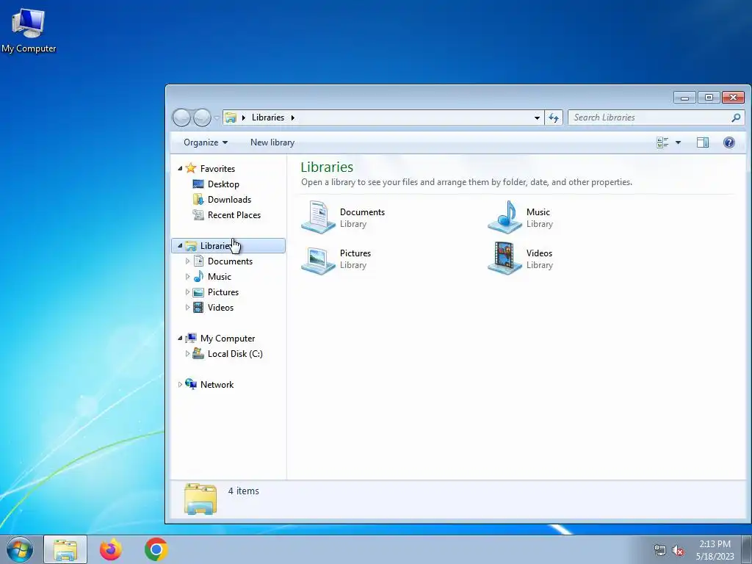
Task: Click the Show desktop strip
Action: pos(747,549)
